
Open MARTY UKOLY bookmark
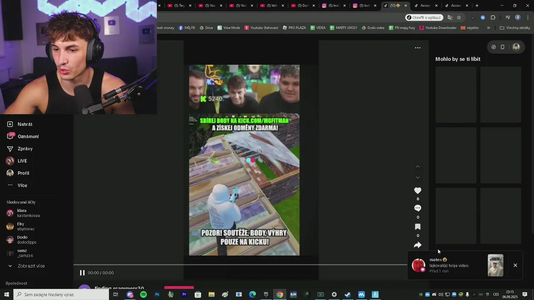[344, 28]
